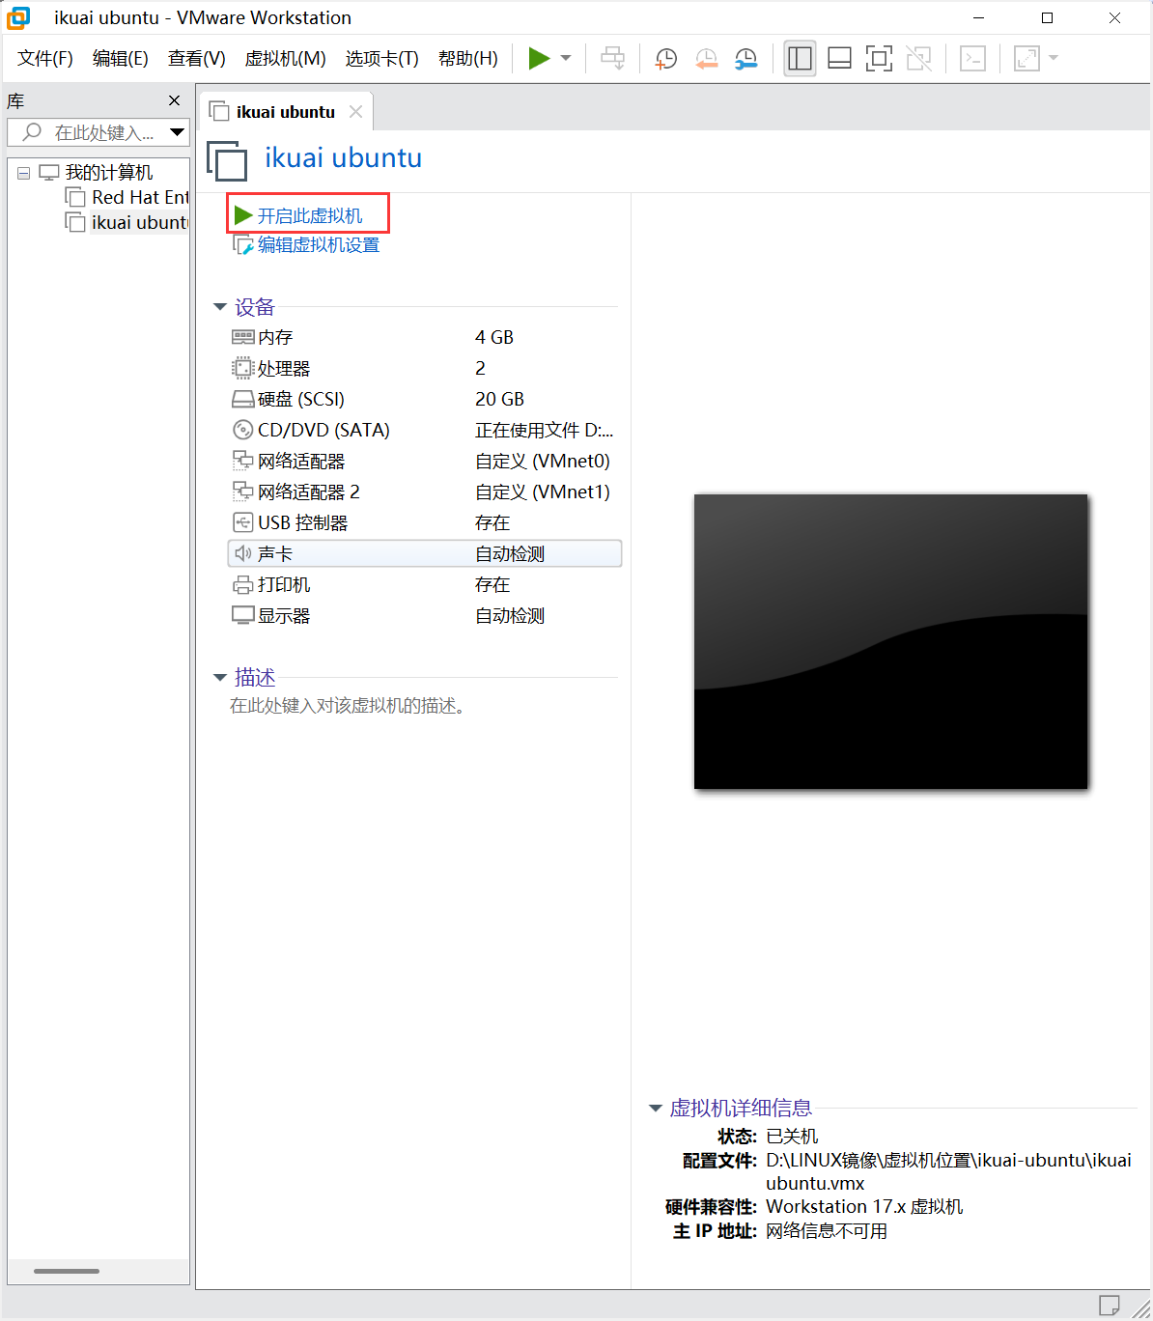Click the 打印机 printer row
Screen dimensions: 1153x1321
coord(425,584)
